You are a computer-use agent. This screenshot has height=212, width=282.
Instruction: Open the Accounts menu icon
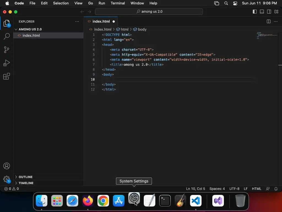coord(7,166)
